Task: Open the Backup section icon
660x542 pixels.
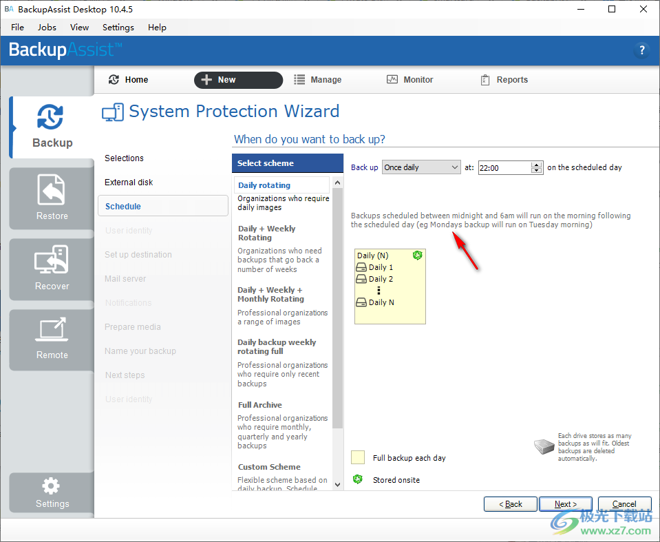Action: pyautogui.click(x=50, y=116)
